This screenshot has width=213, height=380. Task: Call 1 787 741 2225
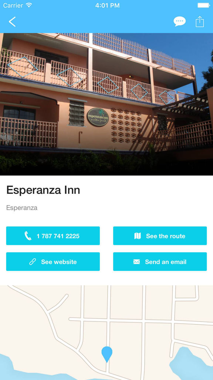click(53, 236)
